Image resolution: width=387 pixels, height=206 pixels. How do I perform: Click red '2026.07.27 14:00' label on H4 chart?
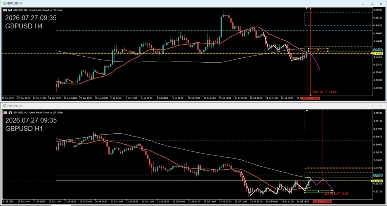[x=324, y=92]
